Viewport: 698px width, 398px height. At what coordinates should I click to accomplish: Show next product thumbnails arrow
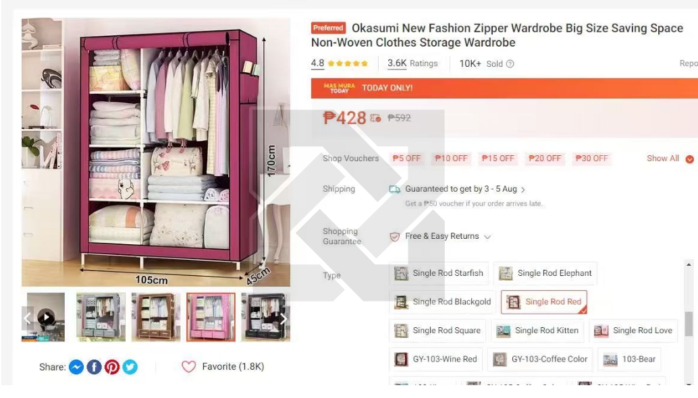tap(284, 318)
